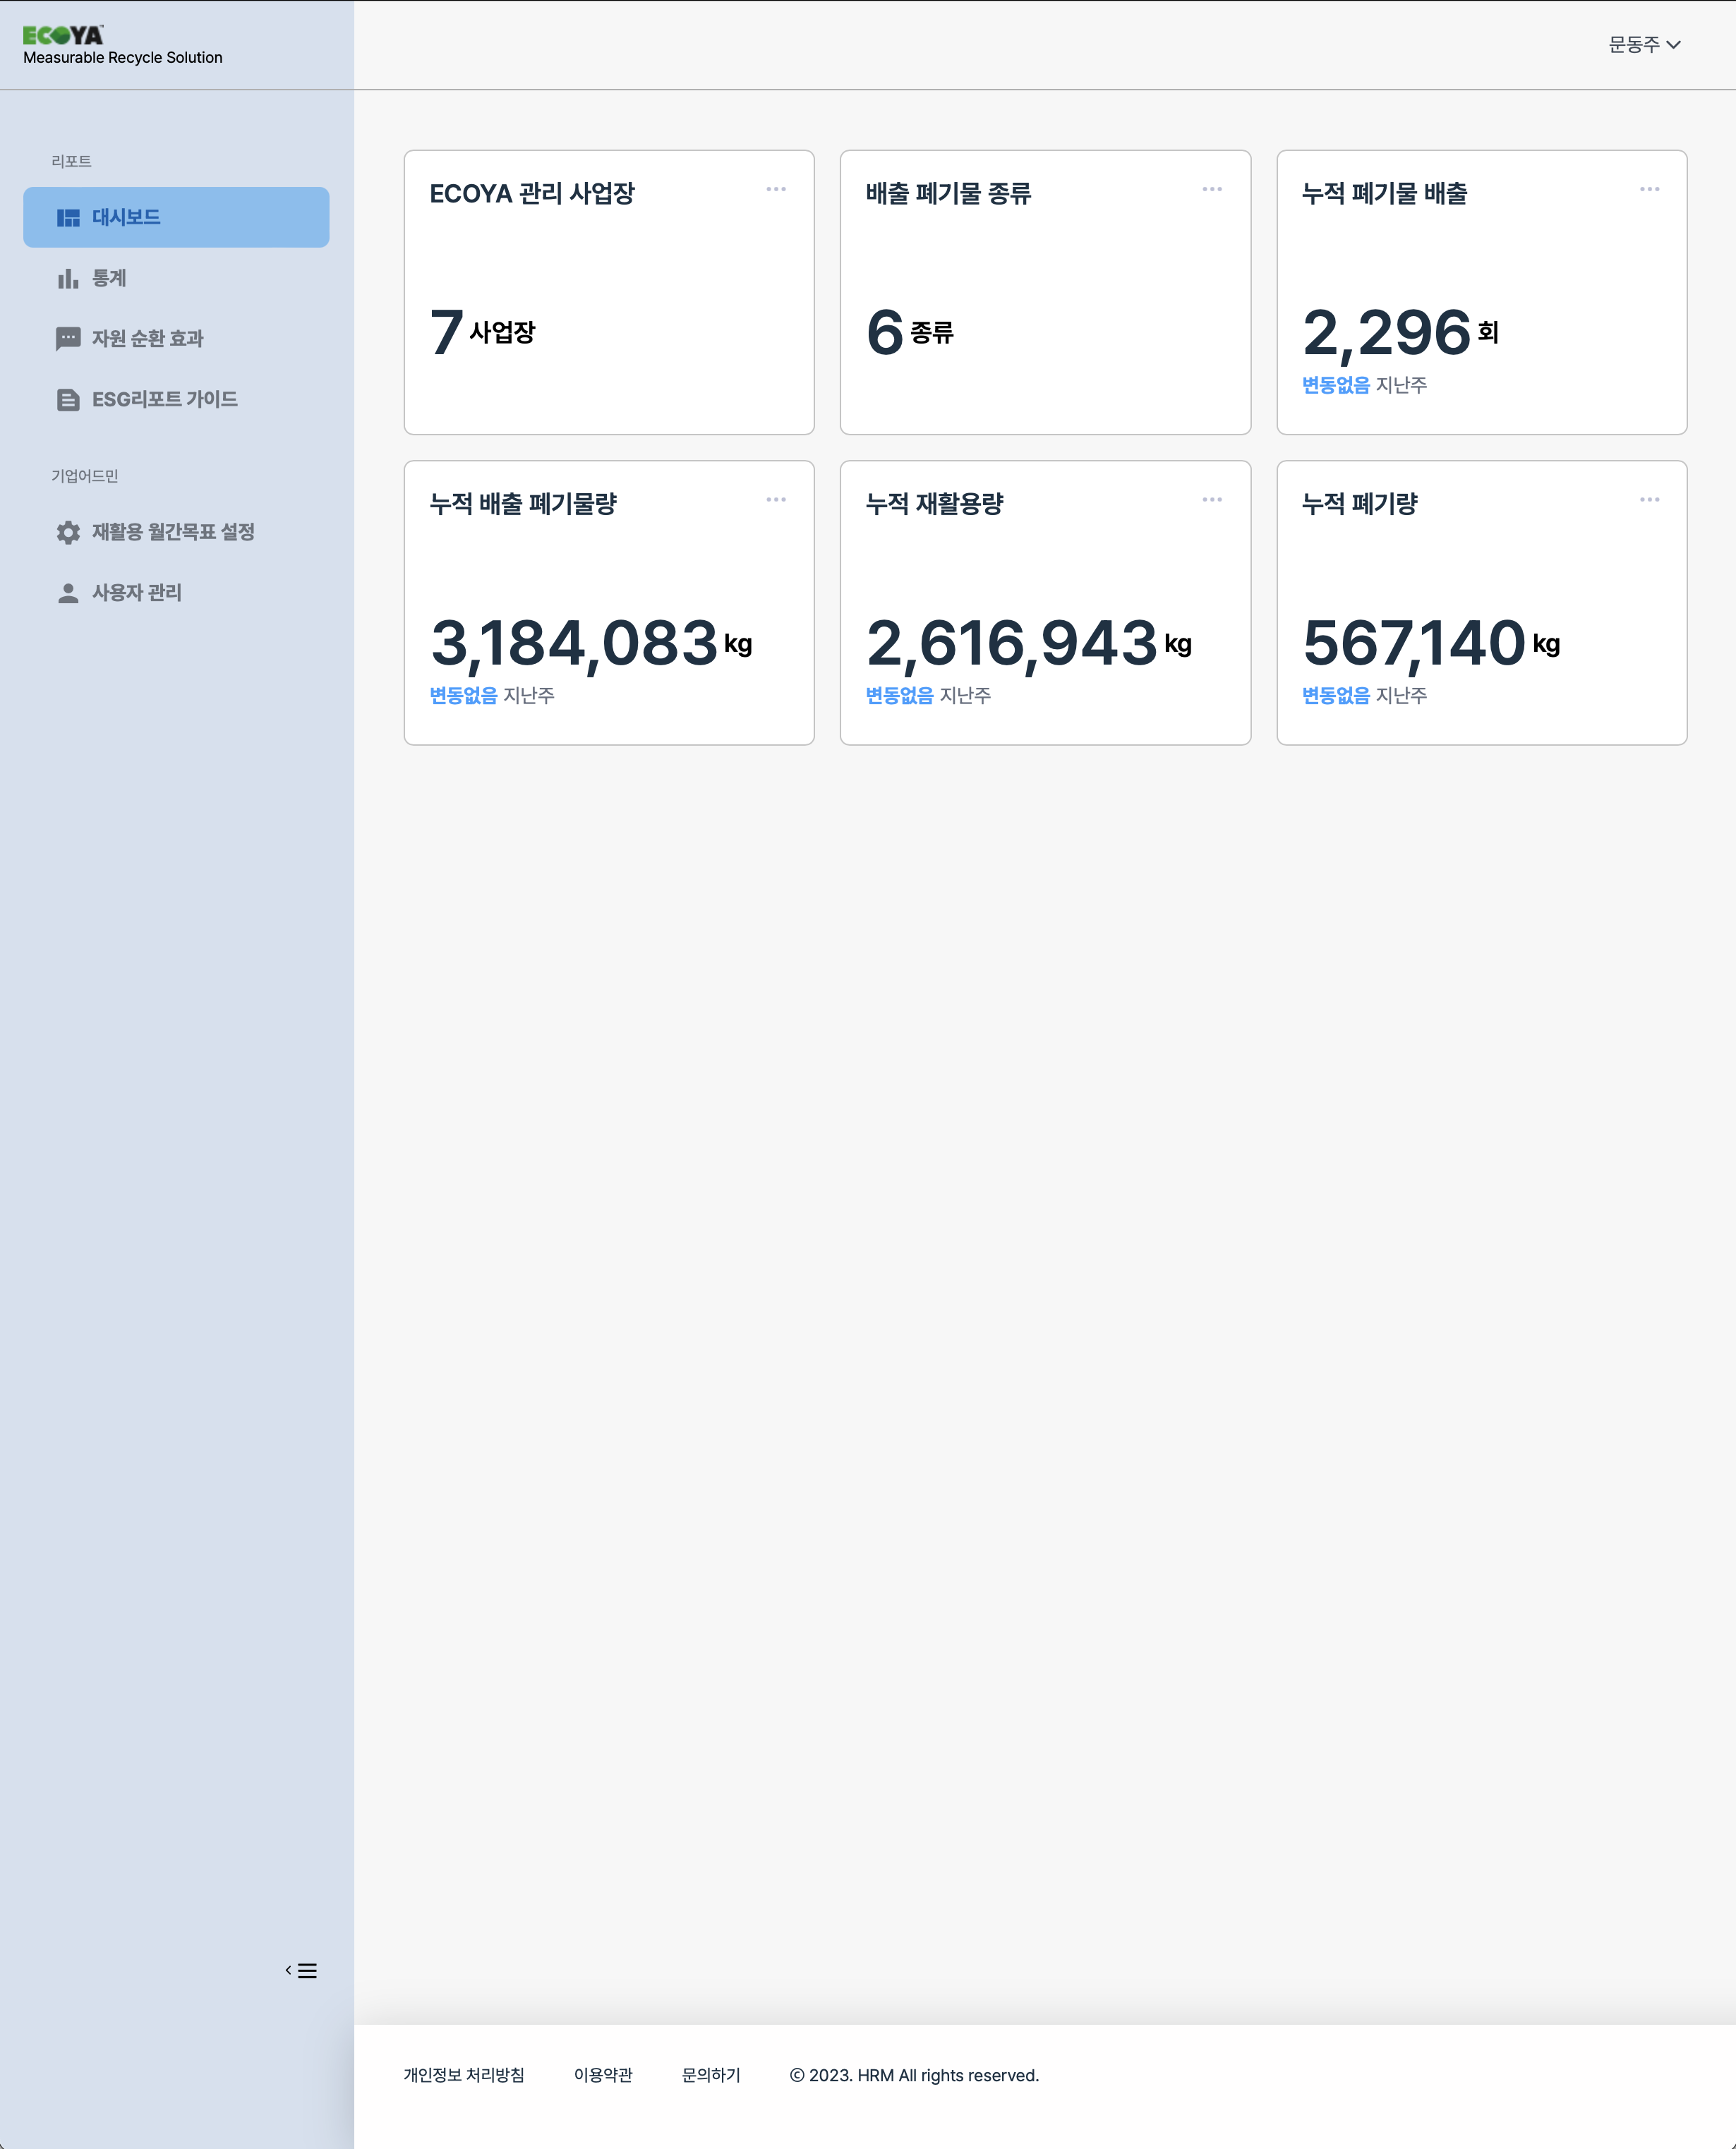Image resolution: width=1736 pixels, height=2149 pixels.
Task: Click the © 2023. HRM copyright text
Action: coord(914,2075)
